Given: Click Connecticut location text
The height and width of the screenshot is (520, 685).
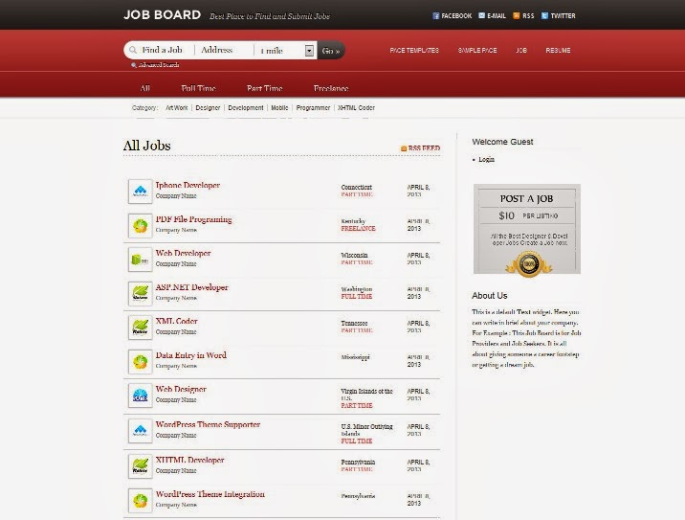Looking at the screenshot, I should click(x=357, y=187).
